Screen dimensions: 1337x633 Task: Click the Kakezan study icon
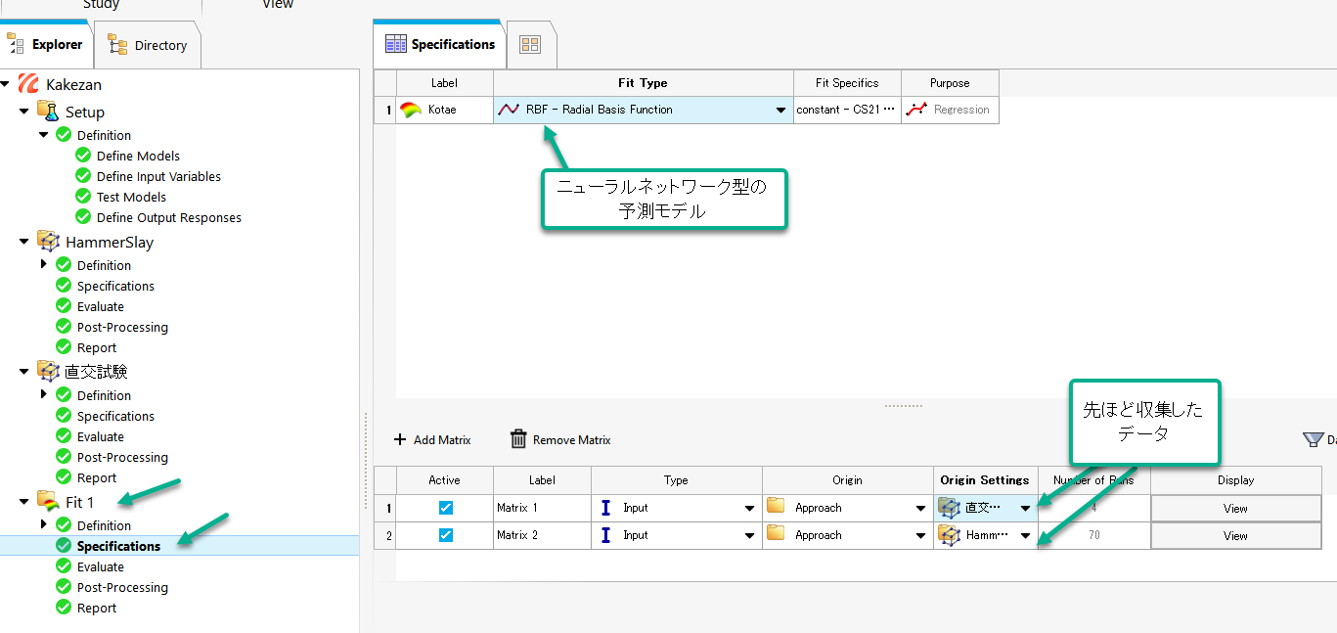tap(28, 84)
